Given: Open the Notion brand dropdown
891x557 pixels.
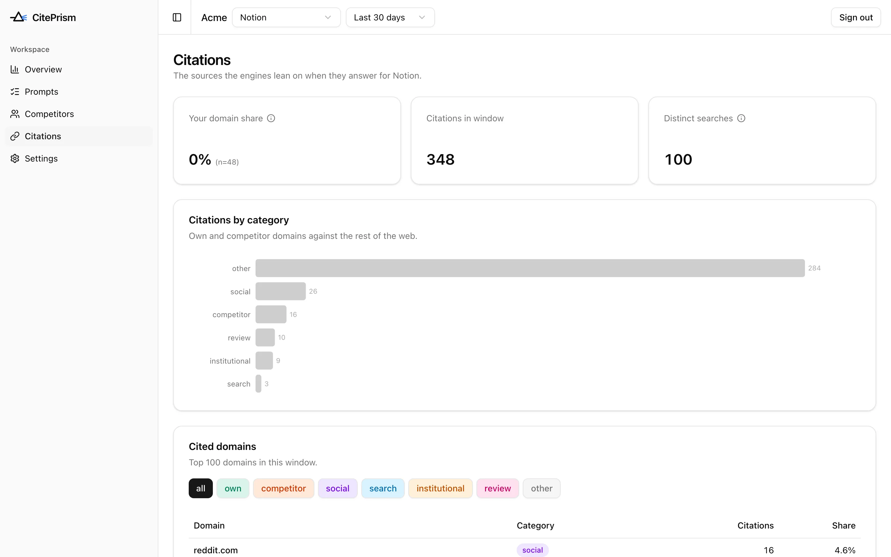Looking at the screenshot, I should point(286,17).
